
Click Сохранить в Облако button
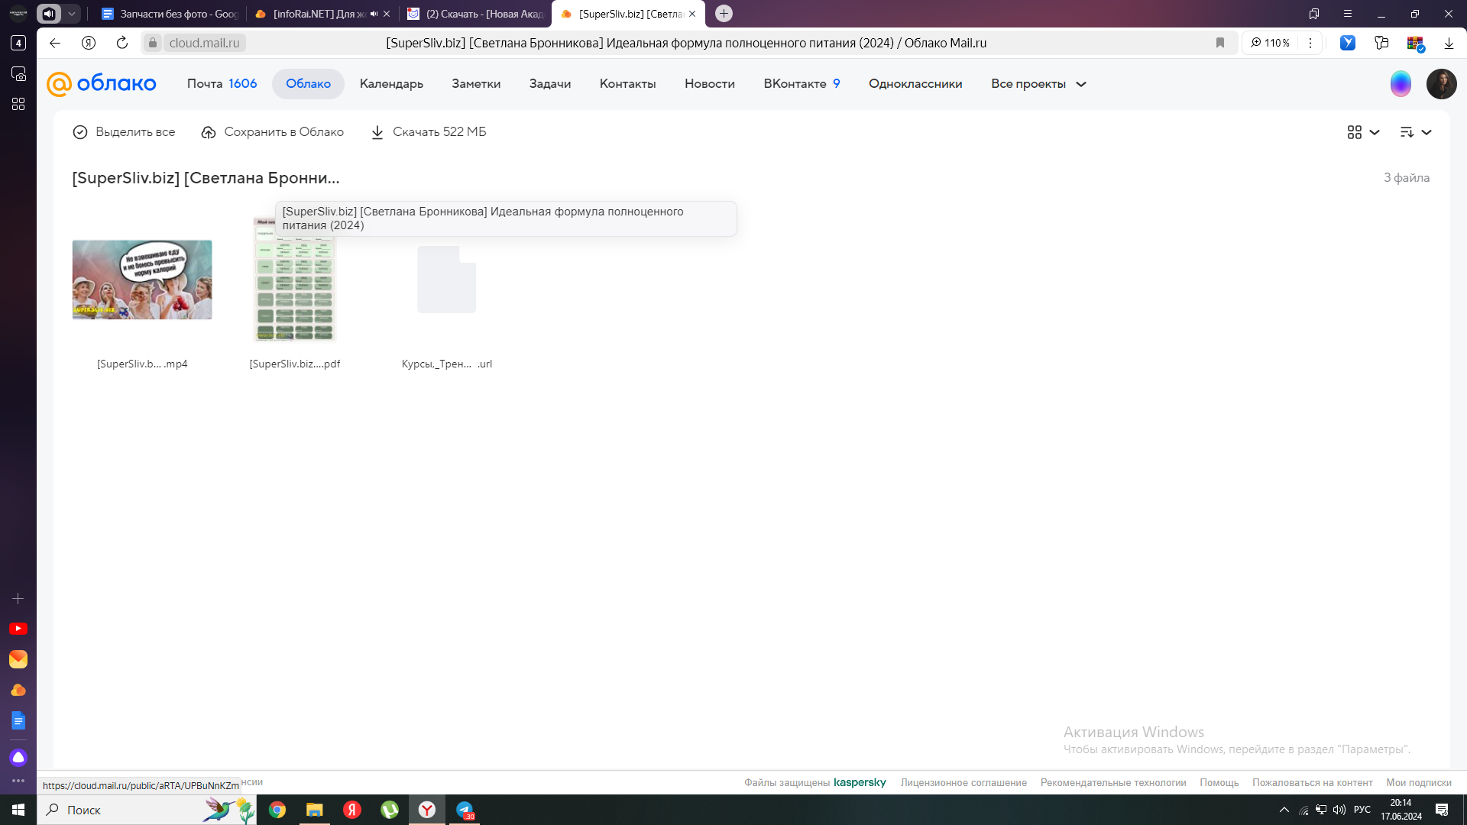(272, 132)
